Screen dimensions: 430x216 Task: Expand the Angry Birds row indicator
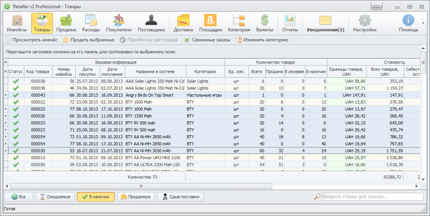(x=6, y=95)
